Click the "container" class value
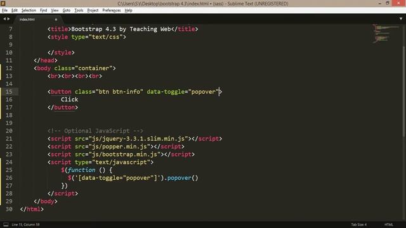Viewport: 406px width, 228px height. click(x=93, y=68)
